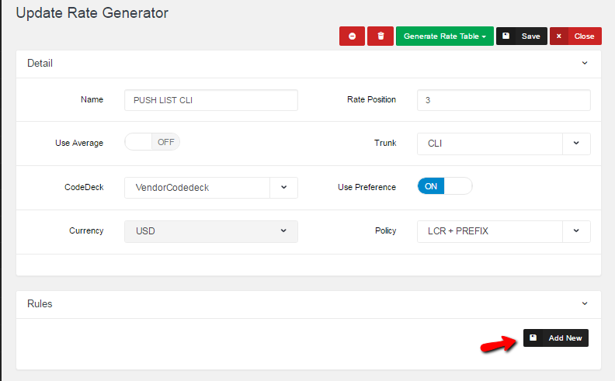
Task: Open the CodeDeck dropdown arrow
Action: (283, 188)
